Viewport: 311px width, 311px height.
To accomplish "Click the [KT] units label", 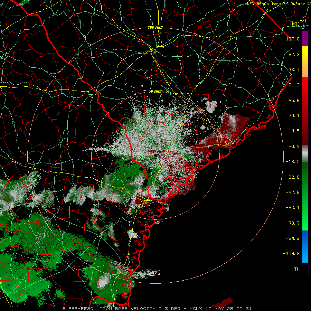I will pos(295,24).
